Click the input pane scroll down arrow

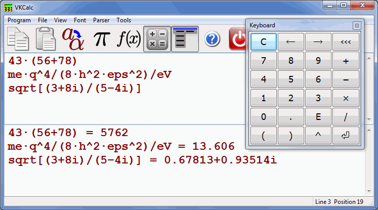click(x=369, y=119)
